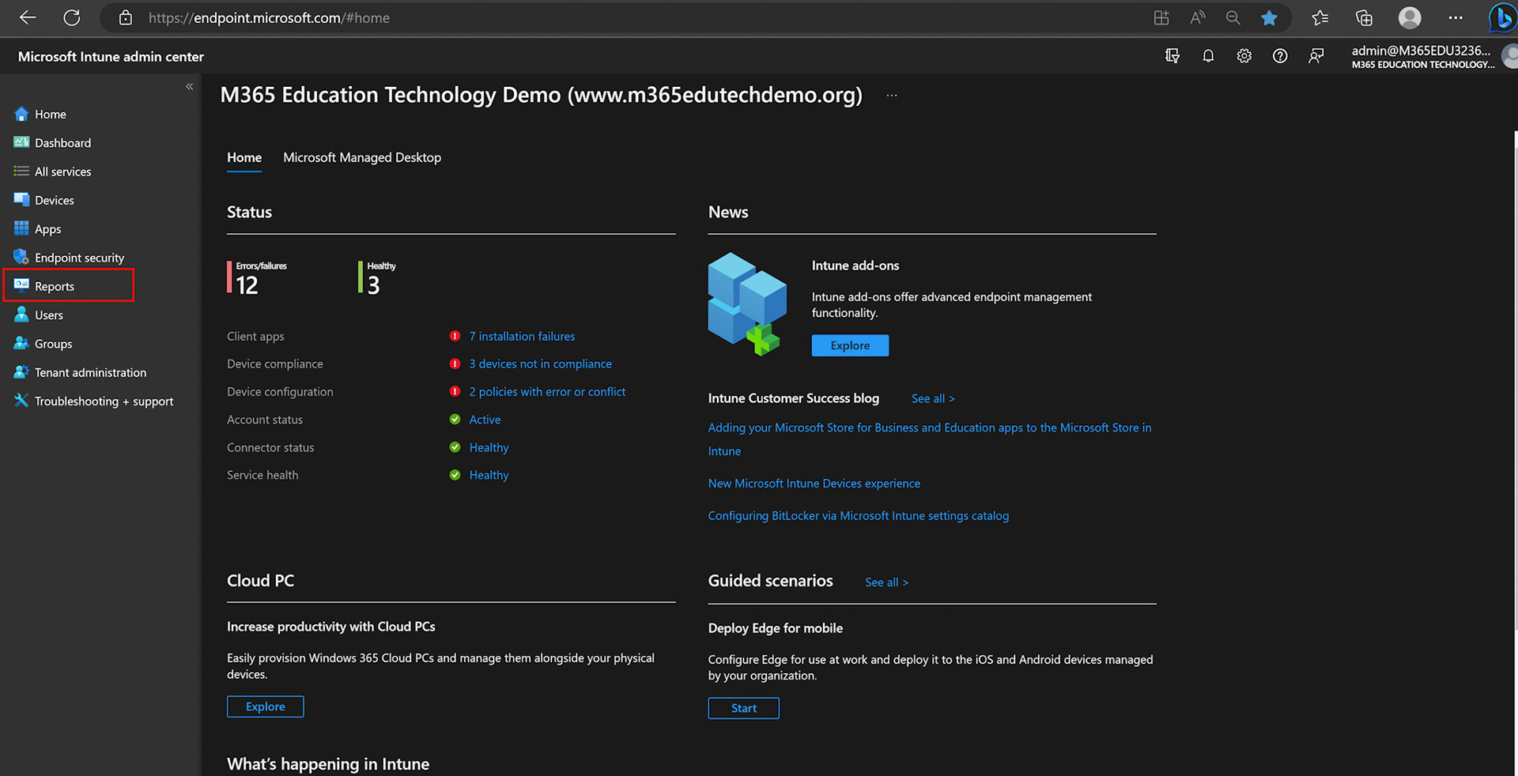Open New Microsoft Intune Devices experience link
Viewport: 1518px width, 776px height.
click(814, 483)
